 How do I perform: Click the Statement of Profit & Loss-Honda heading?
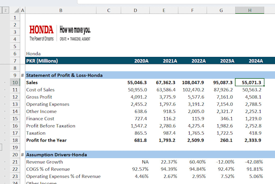64,75
